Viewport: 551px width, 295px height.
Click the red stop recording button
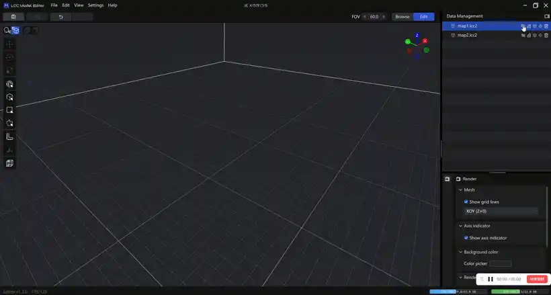537,279
